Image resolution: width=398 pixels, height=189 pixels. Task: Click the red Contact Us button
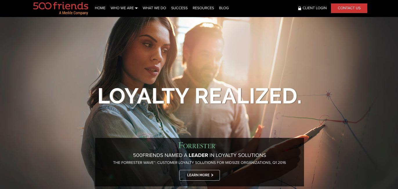[x=349, y=8]
